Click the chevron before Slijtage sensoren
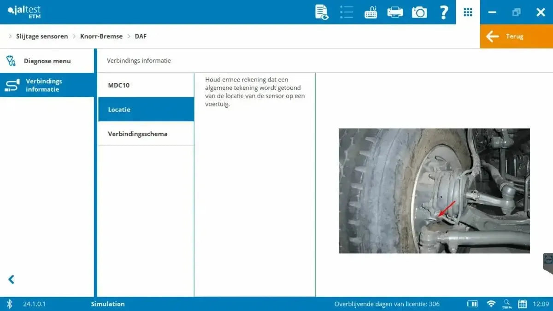 [x=10, y=36]
